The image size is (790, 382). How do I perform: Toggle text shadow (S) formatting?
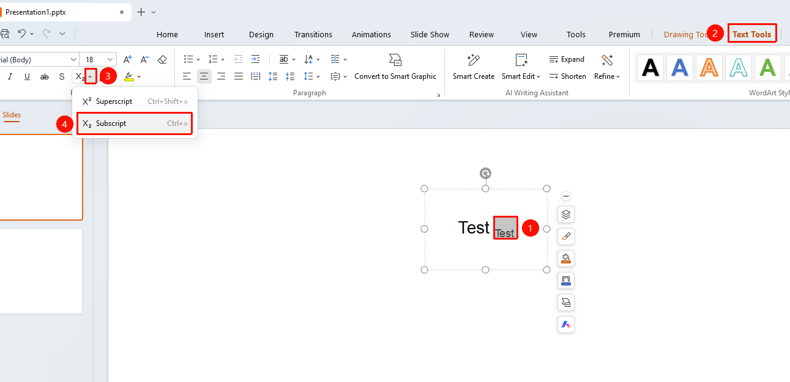(x=61, y=76)
